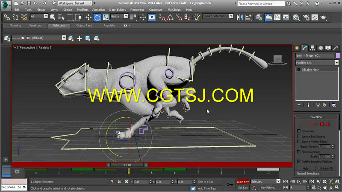Screen dimensions: 342x192
Task: Click the Hide button
Action: [x=305, y=169]
